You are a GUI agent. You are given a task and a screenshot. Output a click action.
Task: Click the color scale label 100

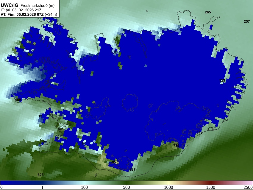(x=84, y=187)
